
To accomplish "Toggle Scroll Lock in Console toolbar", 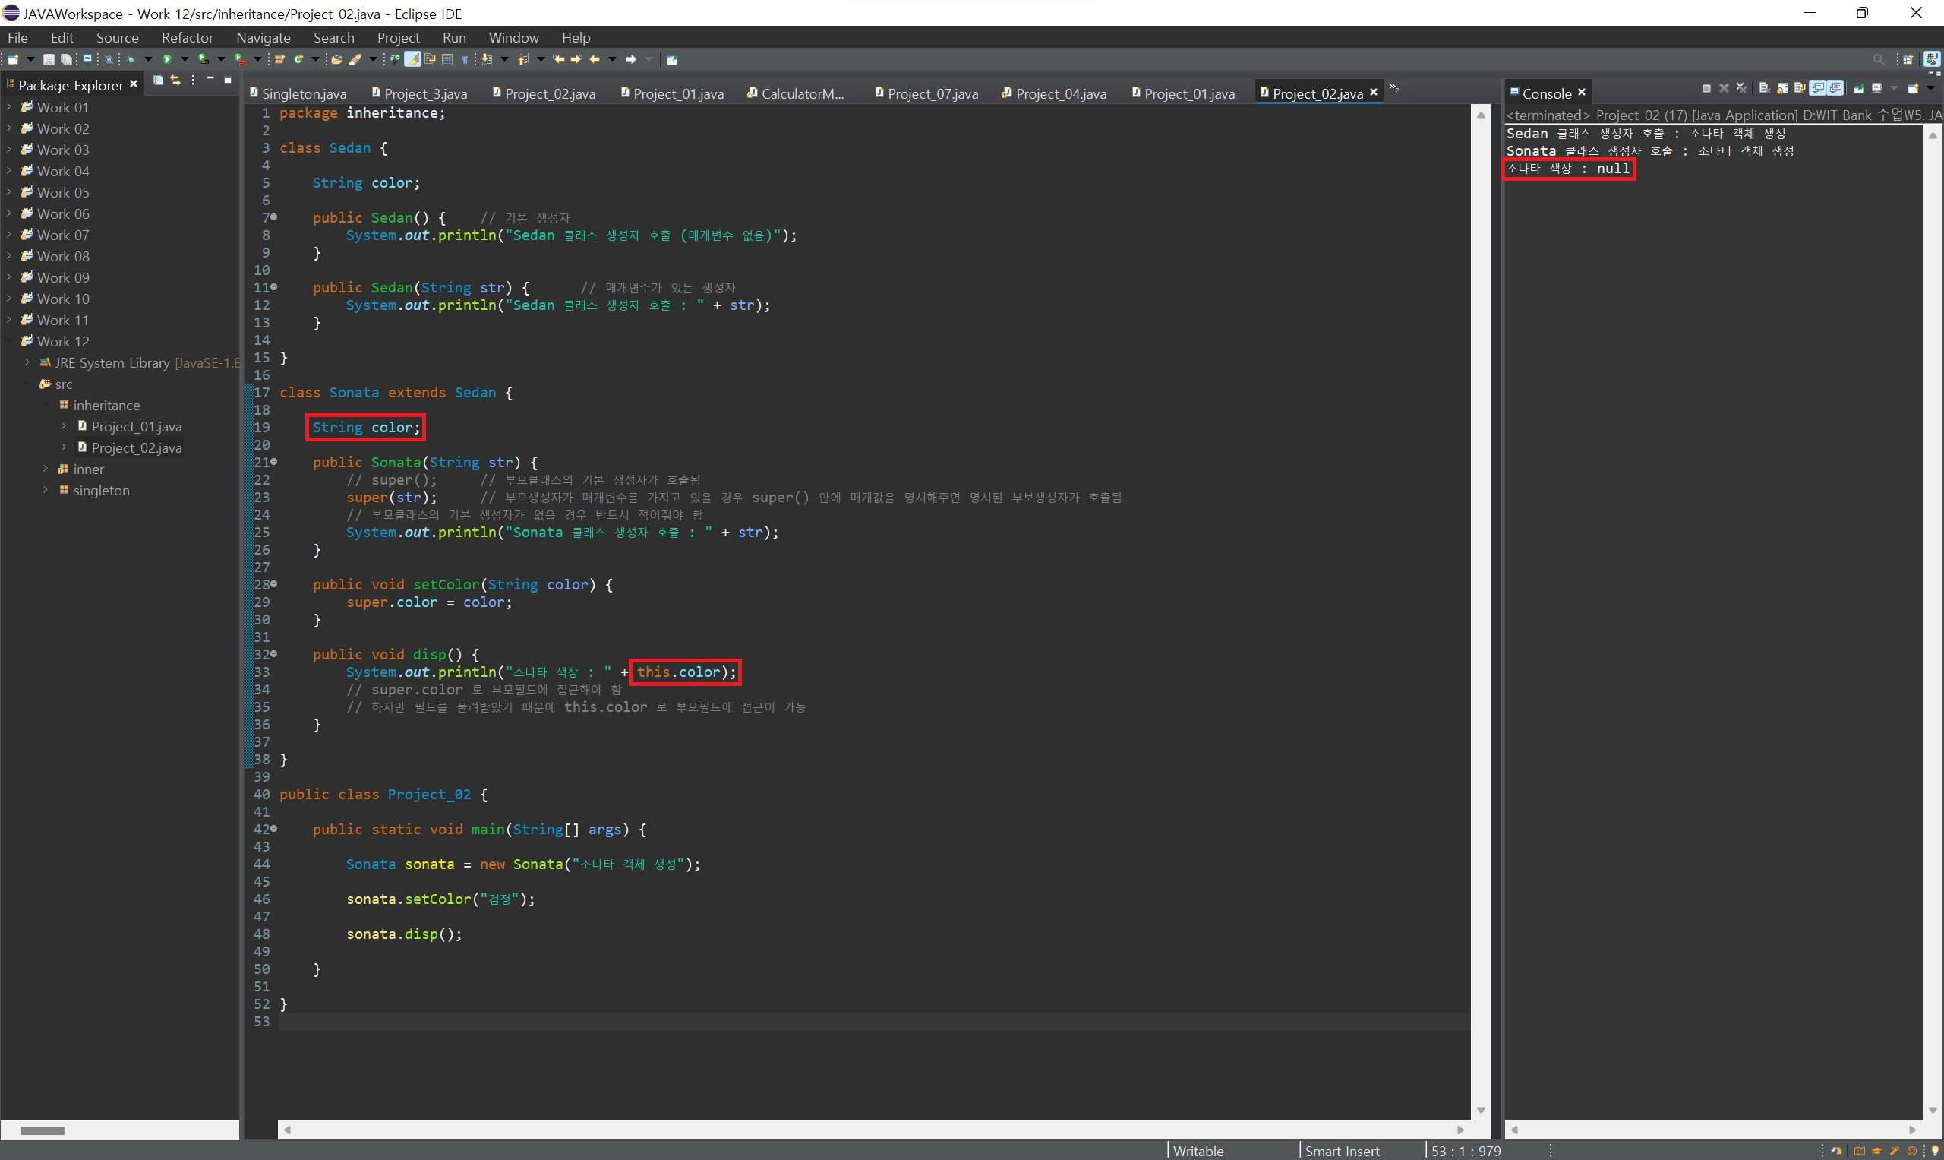I will click(x=1782, y=88).
